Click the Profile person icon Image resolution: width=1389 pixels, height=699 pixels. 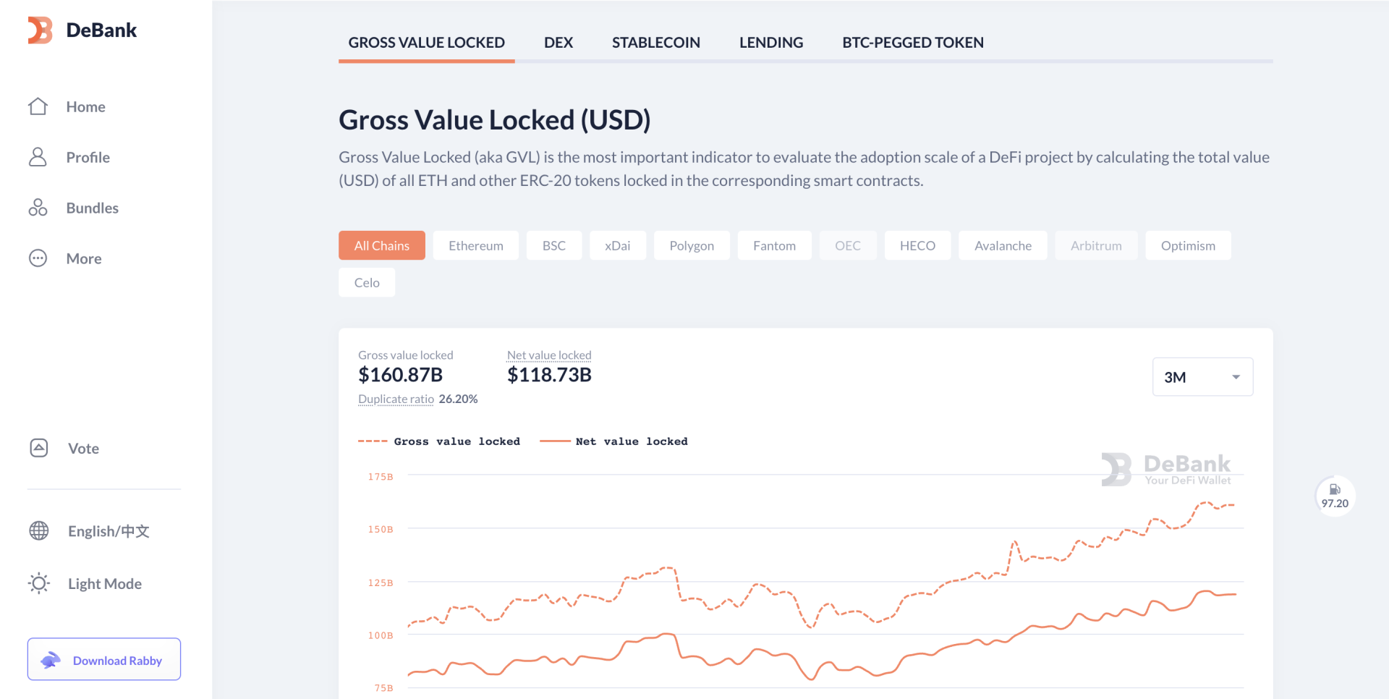click(38, 157)
